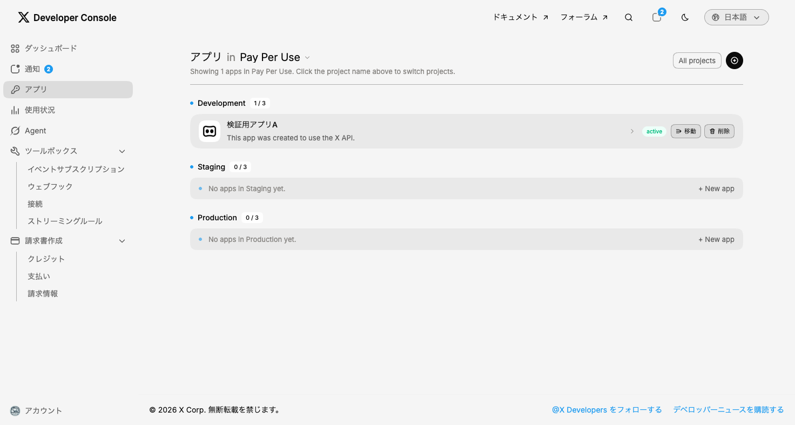Image resolution: width=795 pixels, height=425 pixels.
Task: Click the アカウント avatar icon
Action: pos(15,410)
